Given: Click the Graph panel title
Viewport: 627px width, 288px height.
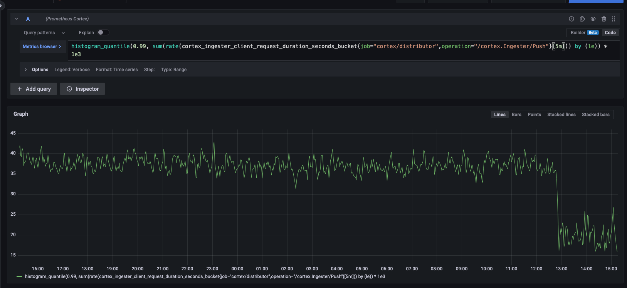Looking at the screenshot, I should click(x=21, y=114).
